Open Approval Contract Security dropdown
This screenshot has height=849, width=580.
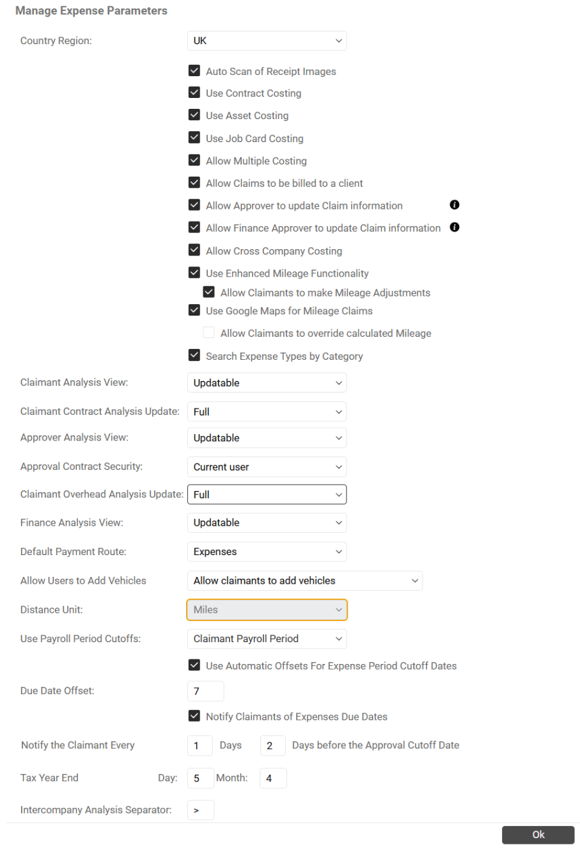click(267, 467)
